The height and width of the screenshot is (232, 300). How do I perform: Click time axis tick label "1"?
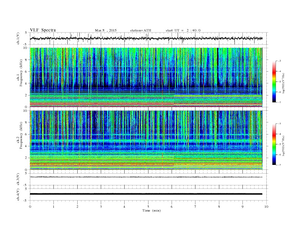[54, 207]
